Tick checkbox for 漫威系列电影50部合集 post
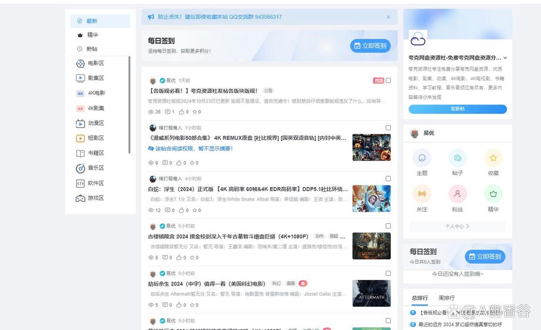Screen dimensions: 541x330 [x=388, y=128]
